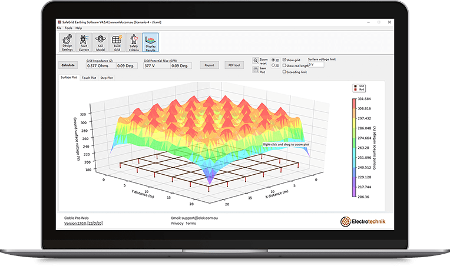Viewport: 450px width, 266px height.
Task: Click the Electrotechnik logo
Action: click(x=363, y=221)
